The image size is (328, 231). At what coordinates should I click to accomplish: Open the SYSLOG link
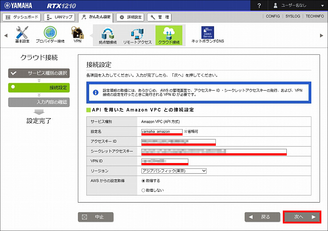tap(293, 16)
